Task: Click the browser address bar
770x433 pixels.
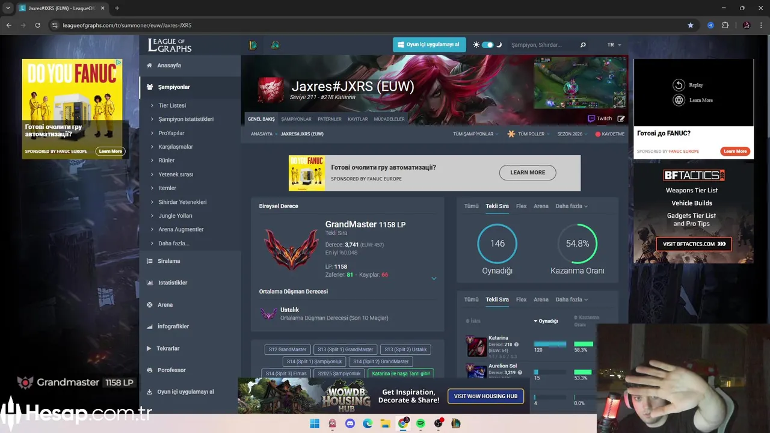Action: tap(367, 25)
